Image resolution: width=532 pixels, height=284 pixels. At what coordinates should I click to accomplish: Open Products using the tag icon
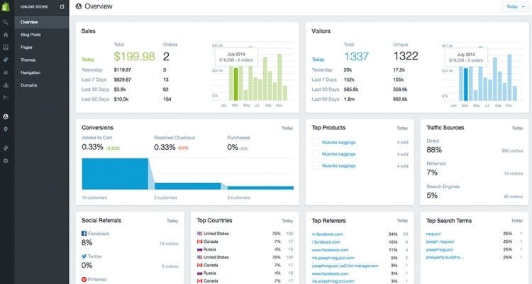pos(6,60)
